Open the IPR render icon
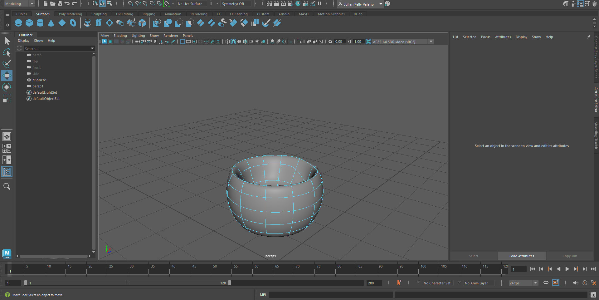Image resolution: width=599 pixels, height=300 pixels. tap(284, 4)
